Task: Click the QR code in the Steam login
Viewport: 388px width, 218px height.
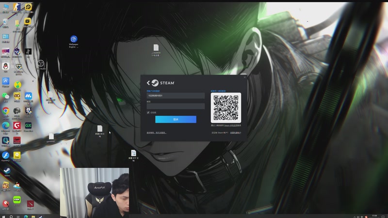Action: [x=226, y=108]
